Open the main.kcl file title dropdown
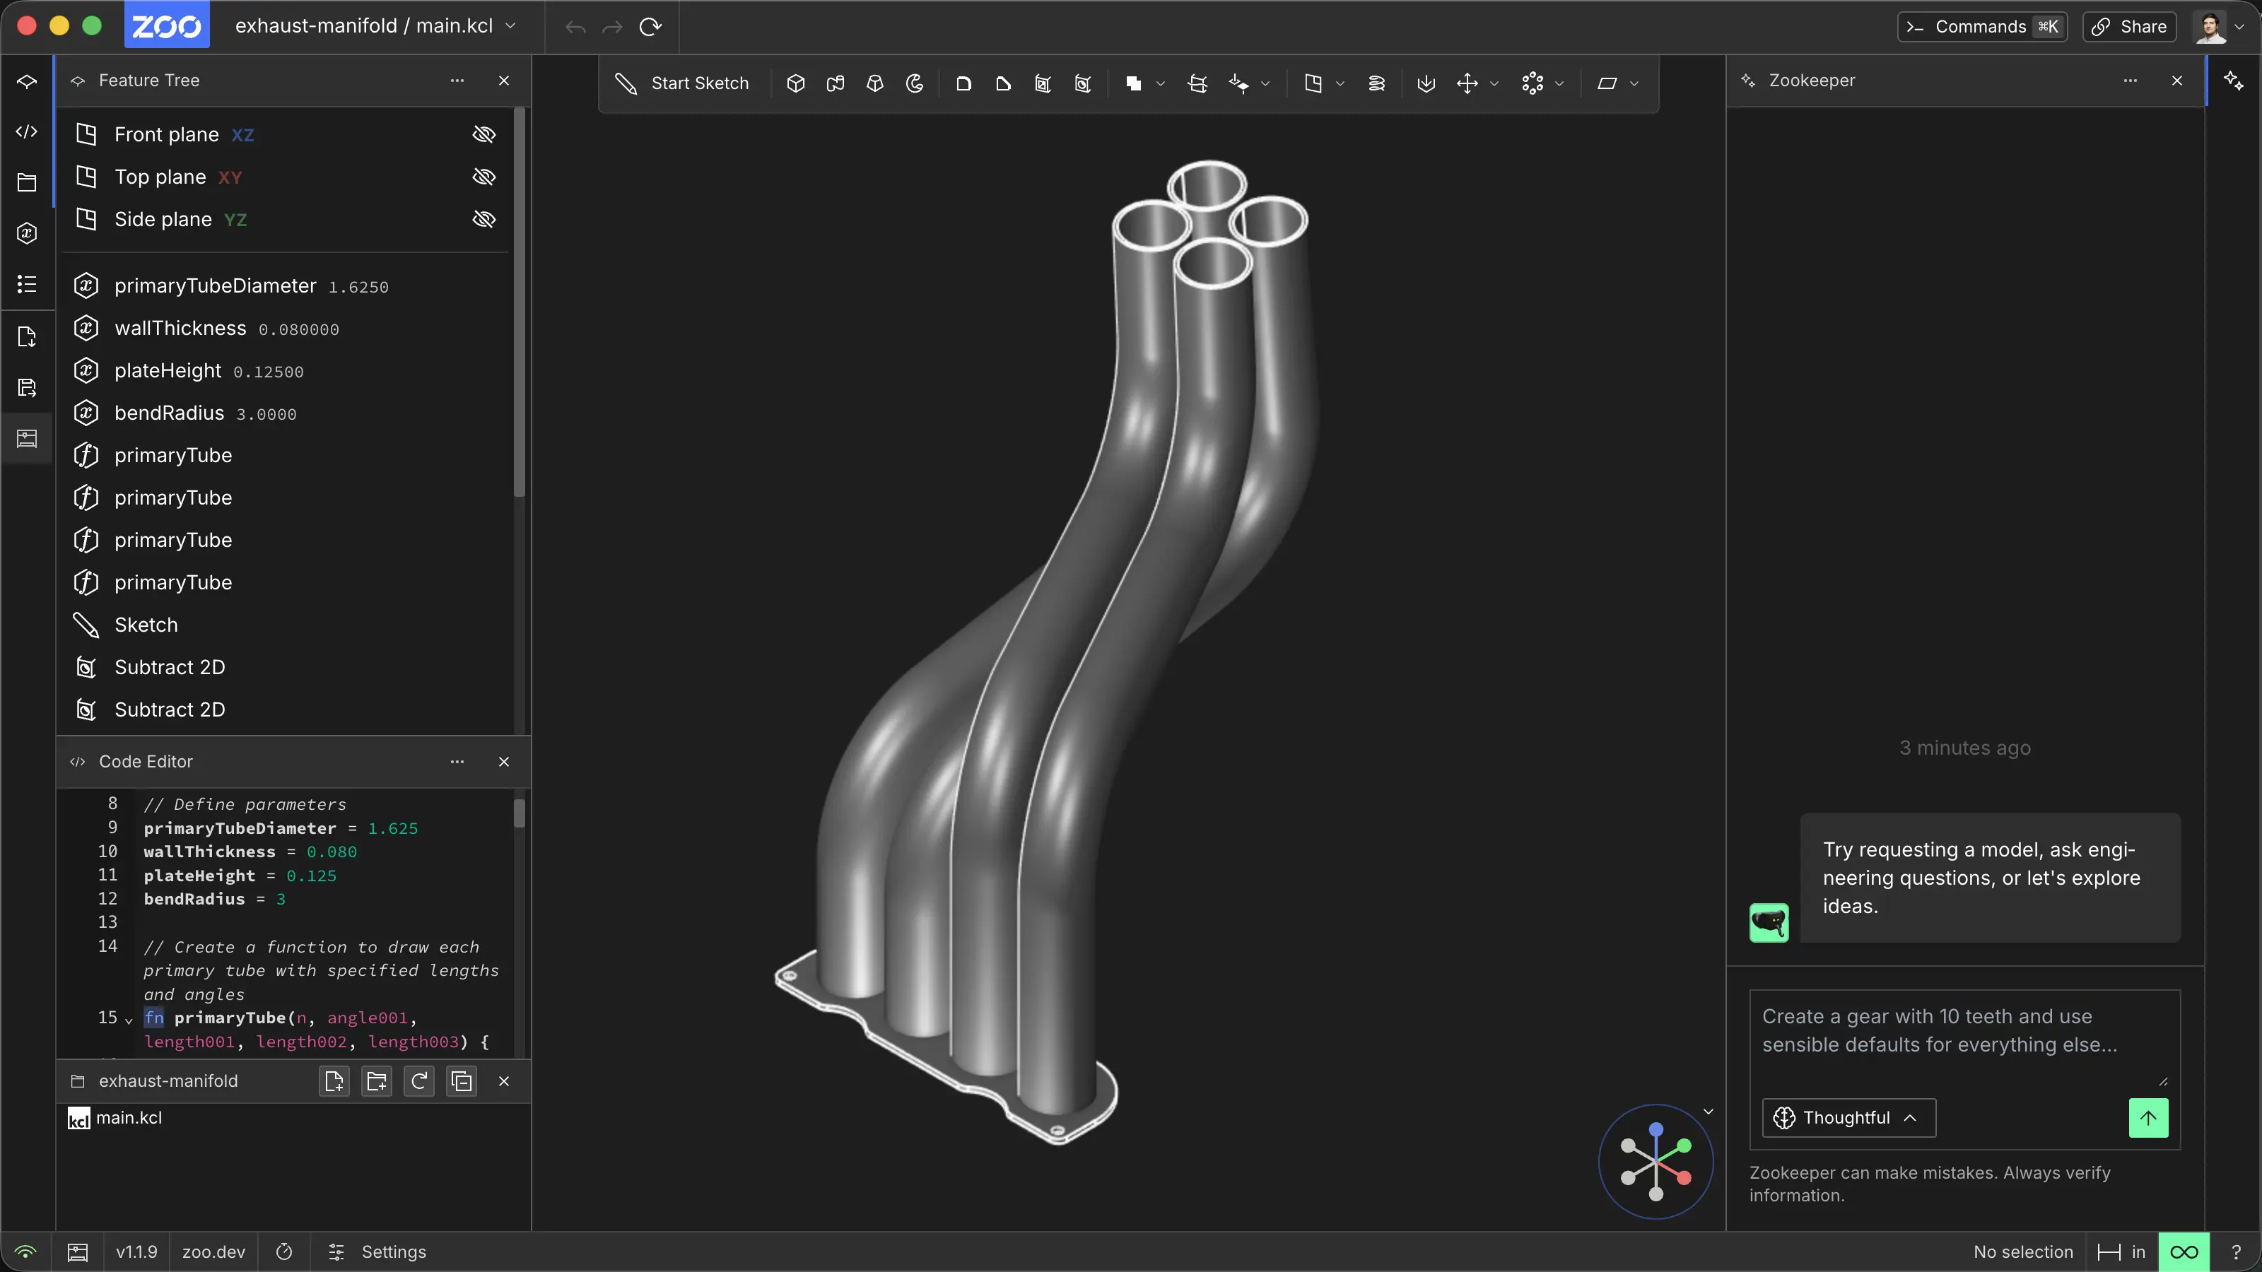The image size is (2262, 1272). 512,26
